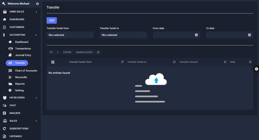Go to Journal Entry page

click(x=23, y=55)
